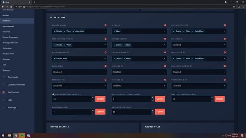The width and height of the screenshot is (246, 138).
Task: Open the Zalgo Text dropdown
Action: pos(80,86)
